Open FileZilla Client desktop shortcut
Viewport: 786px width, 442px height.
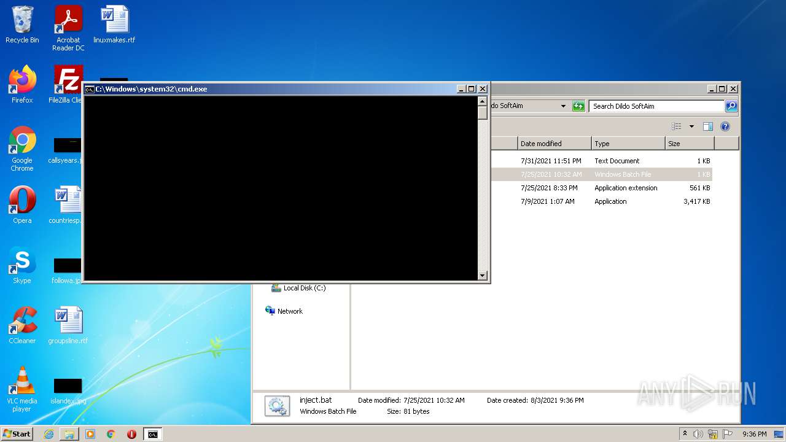(67, 85)
